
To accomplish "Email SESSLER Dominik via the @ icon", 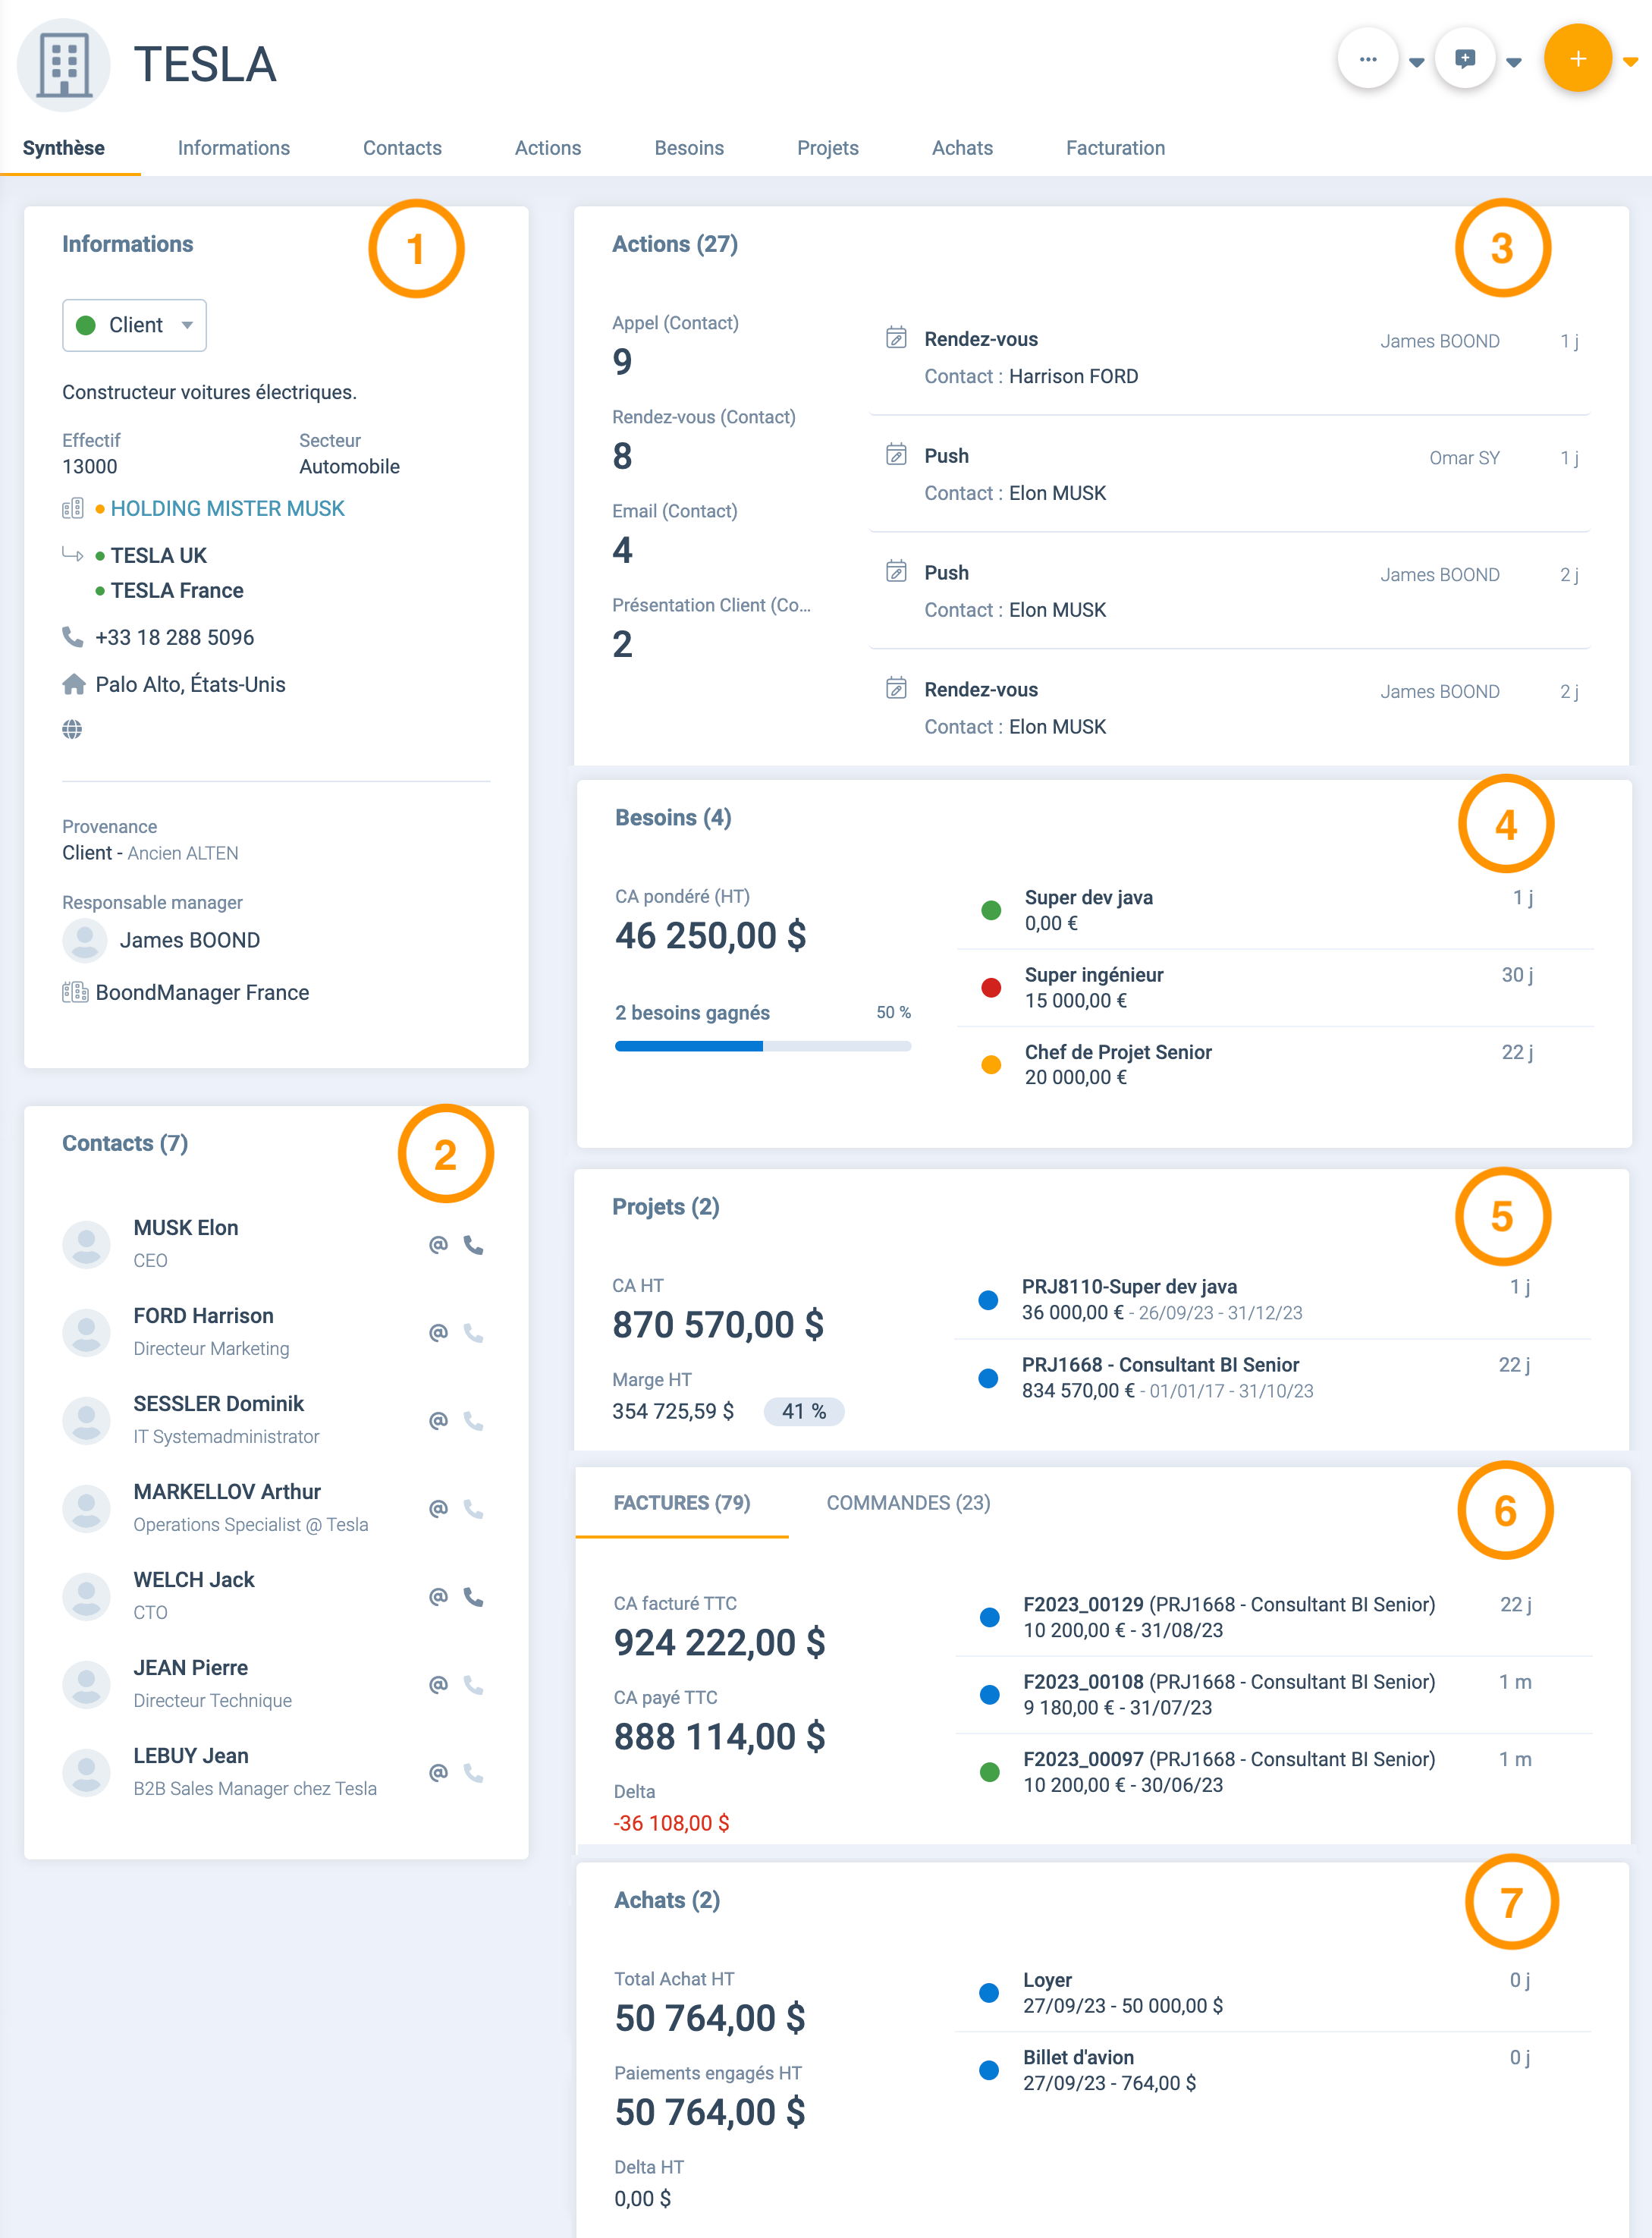I will click(x=438, y=1421).
